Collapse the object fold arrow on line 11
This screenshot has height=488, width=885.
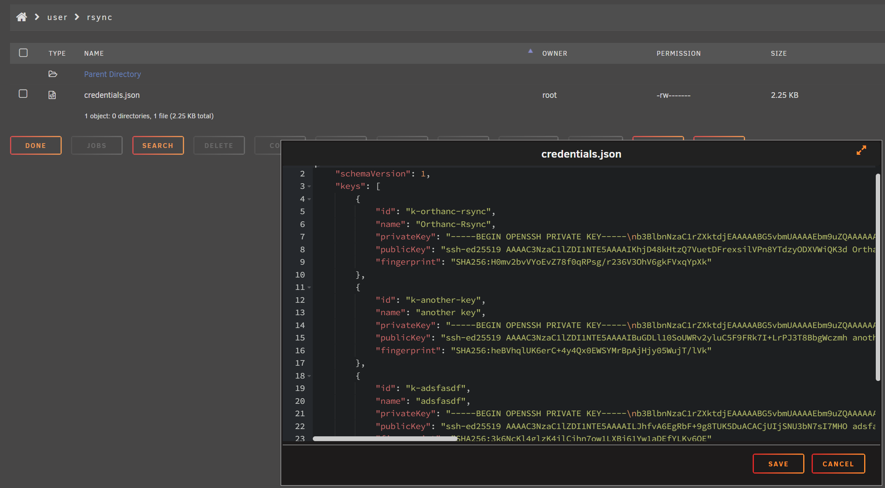click(x=309, y=288)
